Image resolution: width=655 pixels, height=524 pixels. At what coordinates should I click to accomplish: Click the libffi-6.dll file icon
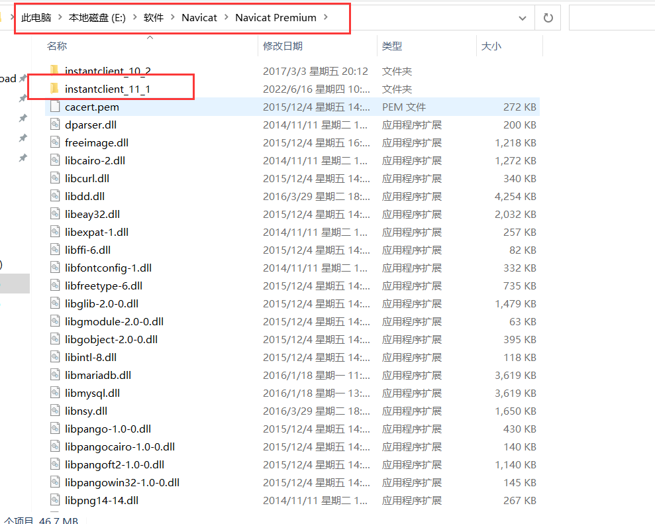(x=55, y=250)
